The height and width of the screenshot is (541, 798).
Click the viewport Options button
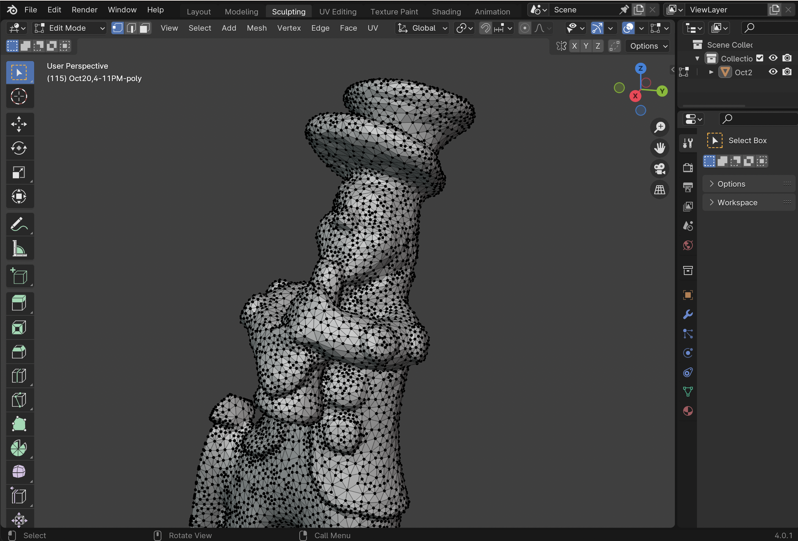tap(648, 46)
